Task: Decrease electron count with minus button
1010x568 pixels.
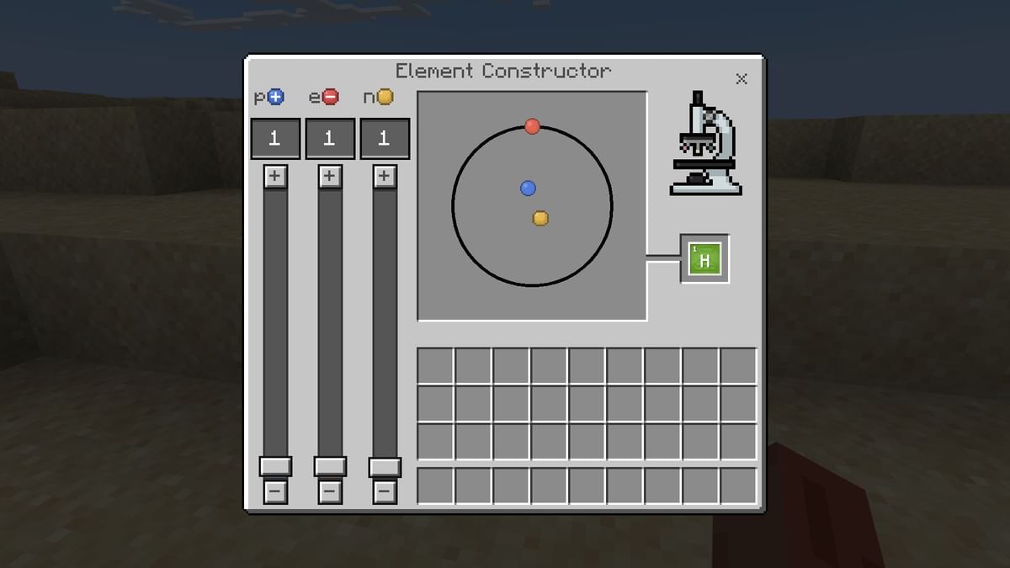Action: pos(330,491)
